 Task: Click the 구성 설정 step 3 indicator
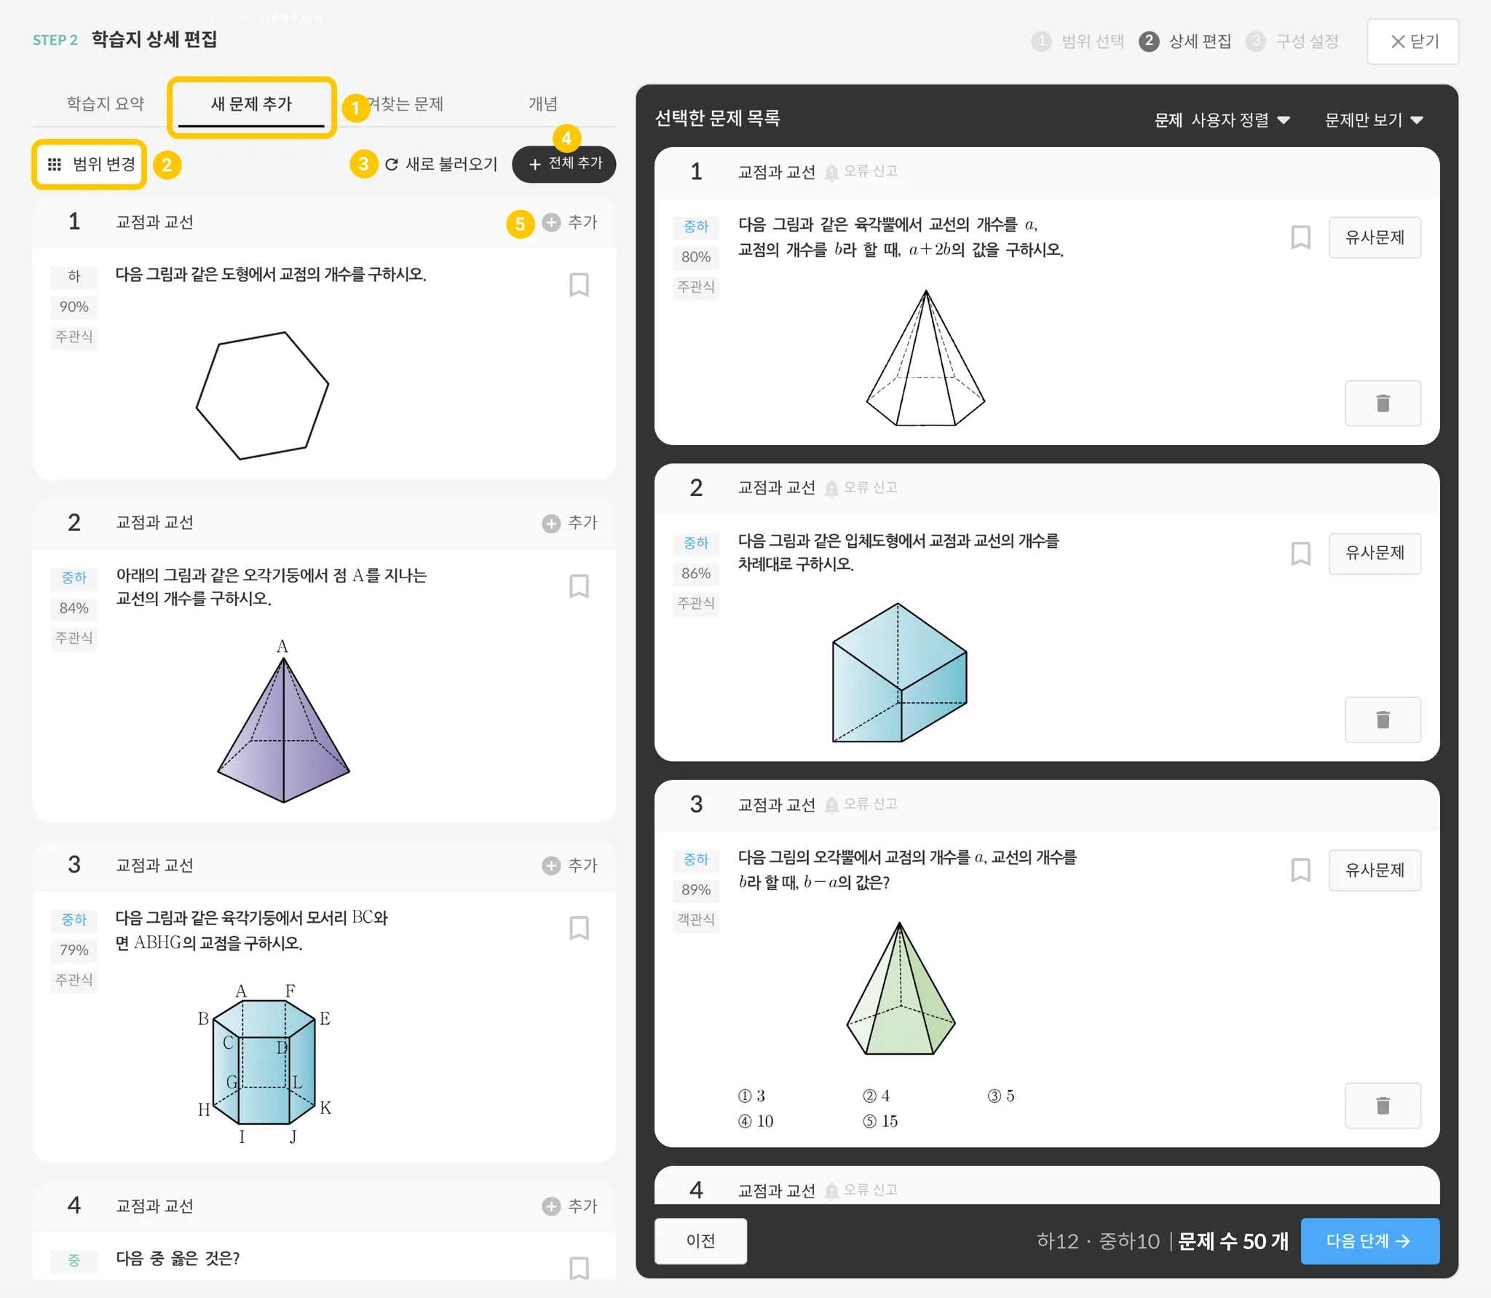coord(1294,42)
